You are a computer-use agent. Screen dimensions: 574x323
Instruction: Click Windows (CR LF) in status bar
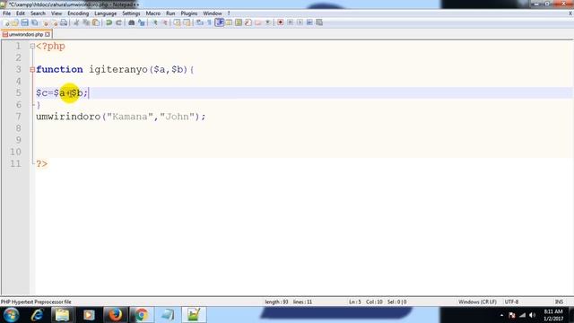tap(477, 301)
